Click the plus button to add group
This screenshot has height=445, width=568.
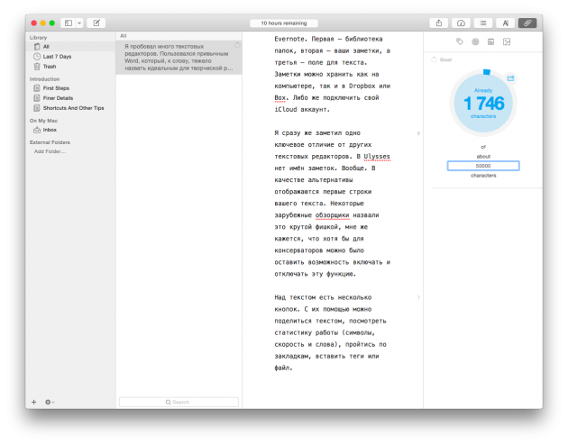(34, 402)
